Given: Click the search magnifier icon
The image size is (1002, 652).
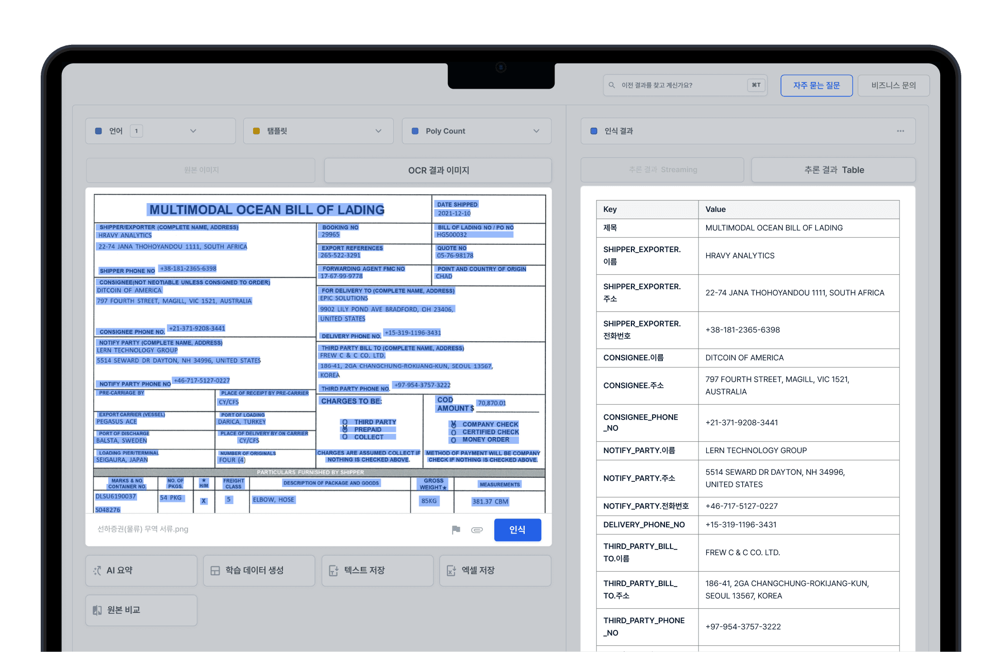Looking at the screenshot, I should click(x=612, y=85).
